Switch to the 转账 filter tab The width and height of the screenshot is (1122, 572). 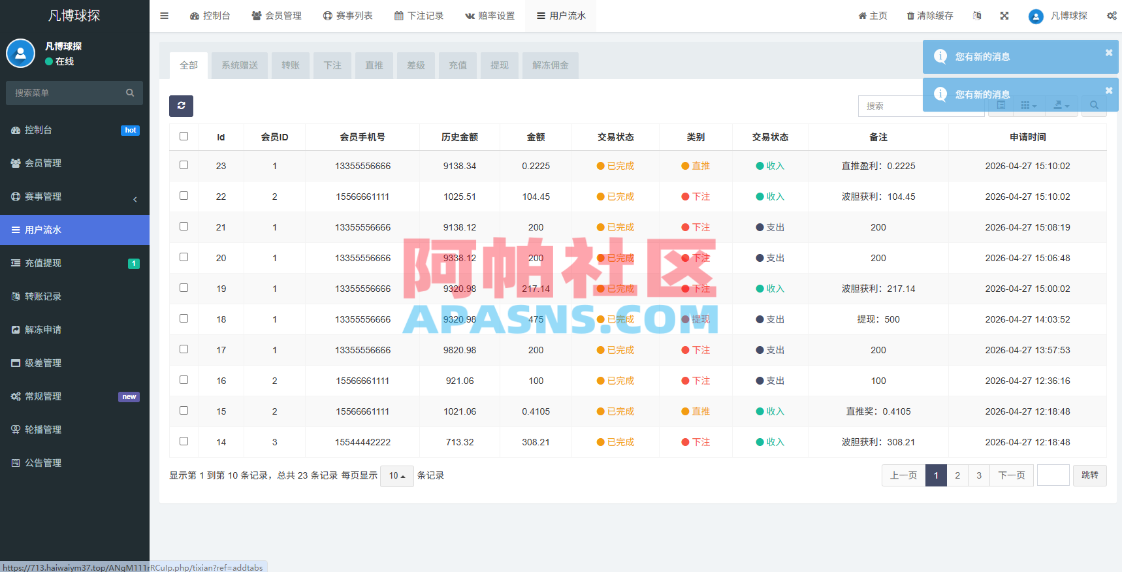[x=291, y=65]
